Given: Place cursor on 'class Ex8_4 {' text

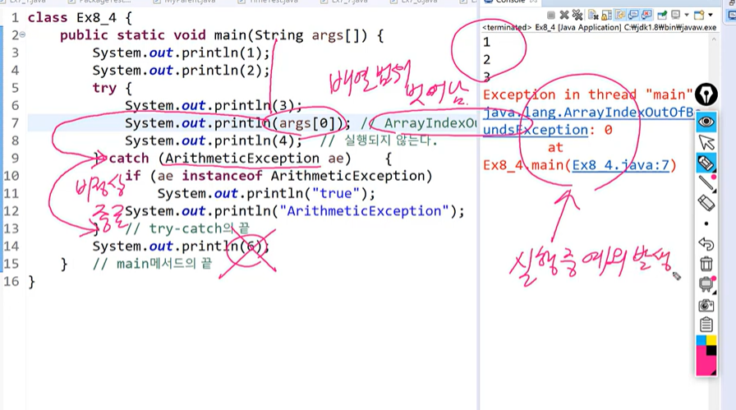Looking at the screenshot, I should point(80,18).
